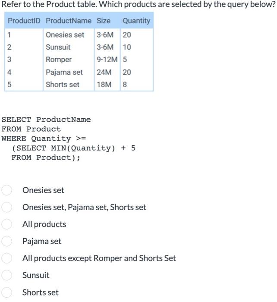The image size is (277, 302).
Task: Click the 18M size cell
Action: pyautogui.click(x=104, y=85)
